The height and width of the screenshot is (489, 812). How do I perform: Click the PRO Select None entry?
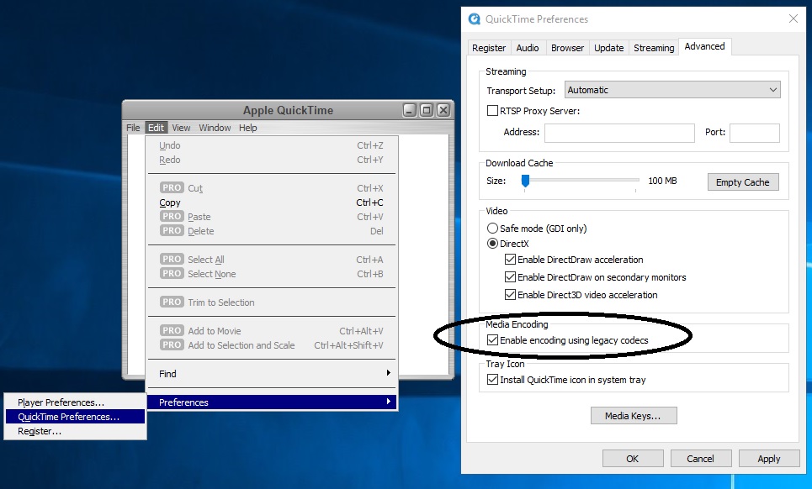pos(272,274)
